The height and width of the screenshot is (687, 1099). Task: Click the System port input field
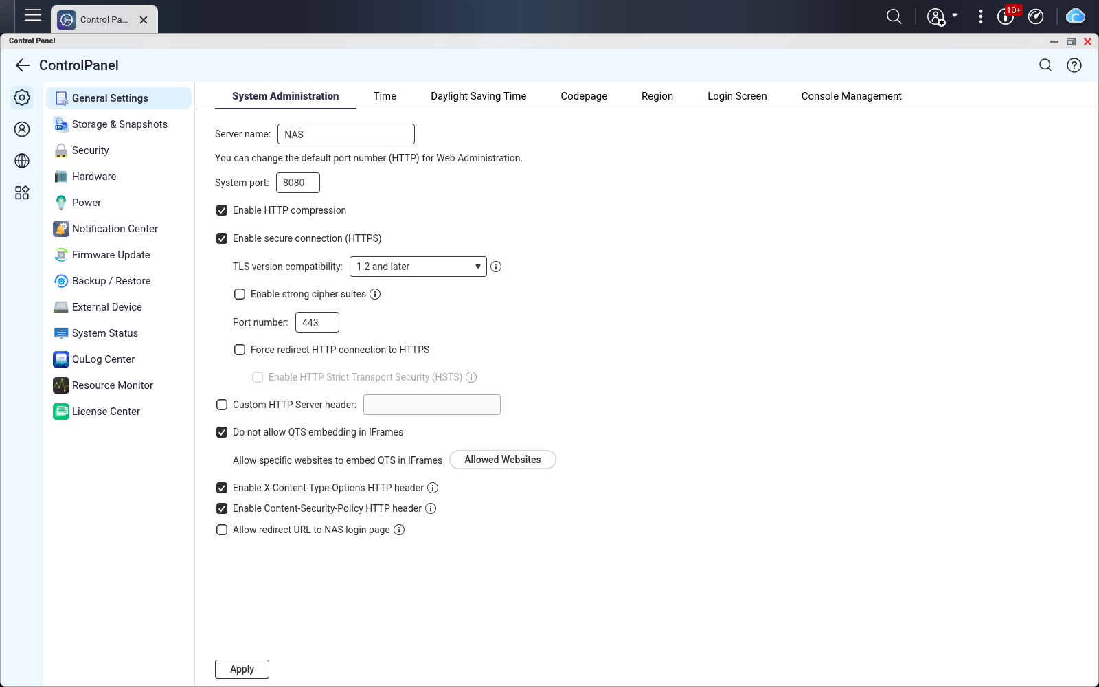point(298,183)
